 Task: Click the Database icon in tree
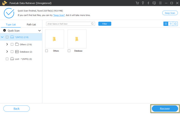17,52
